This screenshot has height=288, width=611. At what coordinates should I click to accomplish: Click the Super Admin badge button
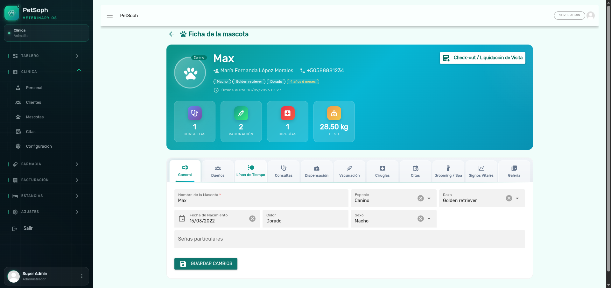coord(569,15)
